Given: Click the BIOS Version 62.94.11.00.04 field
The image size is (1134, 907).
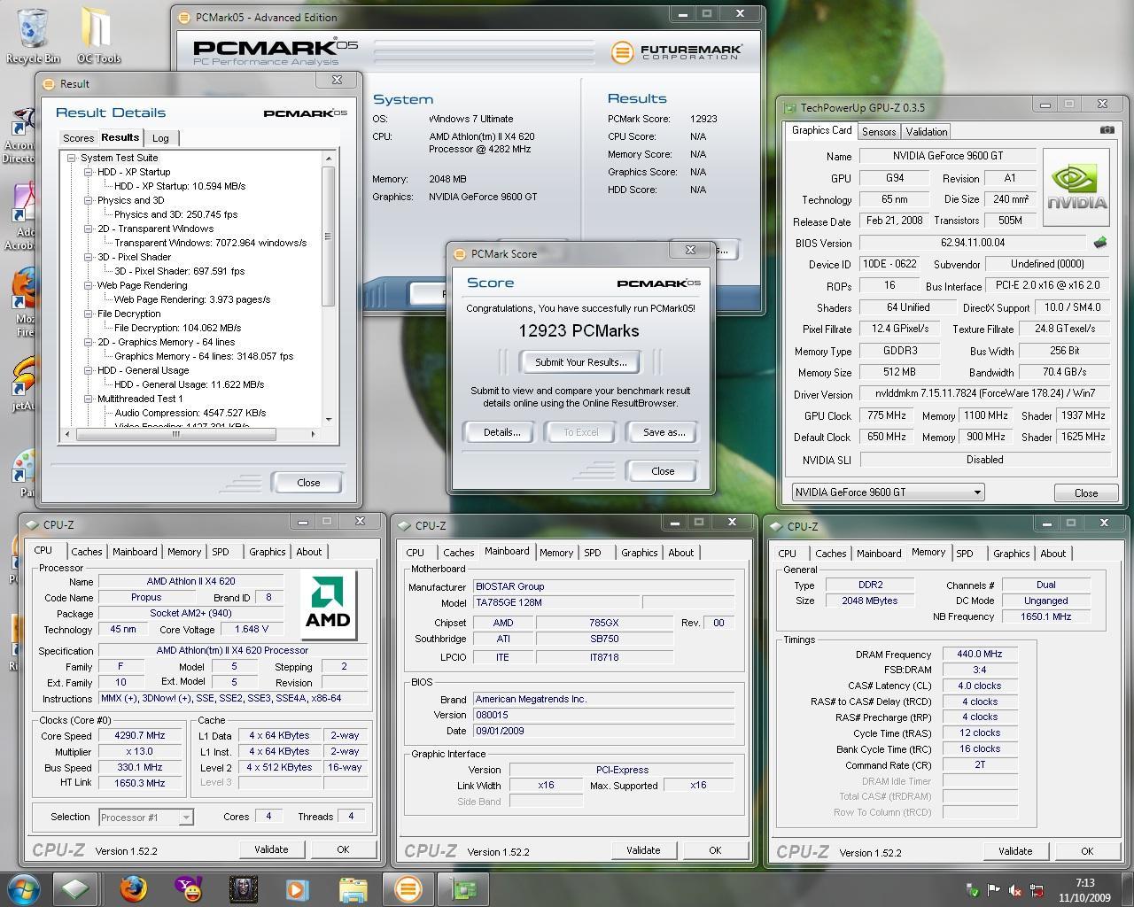Looking at the screenshot, I should [x=972, y=242].
